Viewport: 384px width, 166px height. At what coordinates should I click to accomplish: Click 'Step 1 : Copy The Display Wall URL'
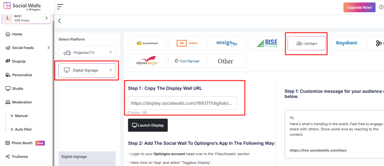165,88
